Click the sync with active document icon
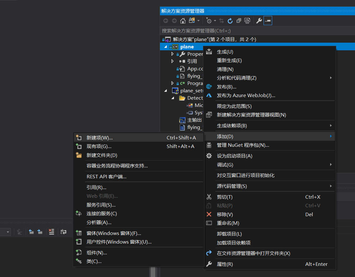 tap(222, 21)
